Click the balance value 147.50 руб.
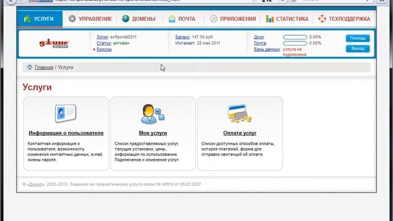Screen dimensions: 393x221 coord(203,37)
